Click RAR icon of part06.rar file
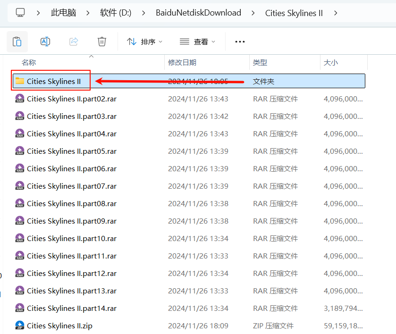This screenshot has width=396, height=334. click(20, 168)
